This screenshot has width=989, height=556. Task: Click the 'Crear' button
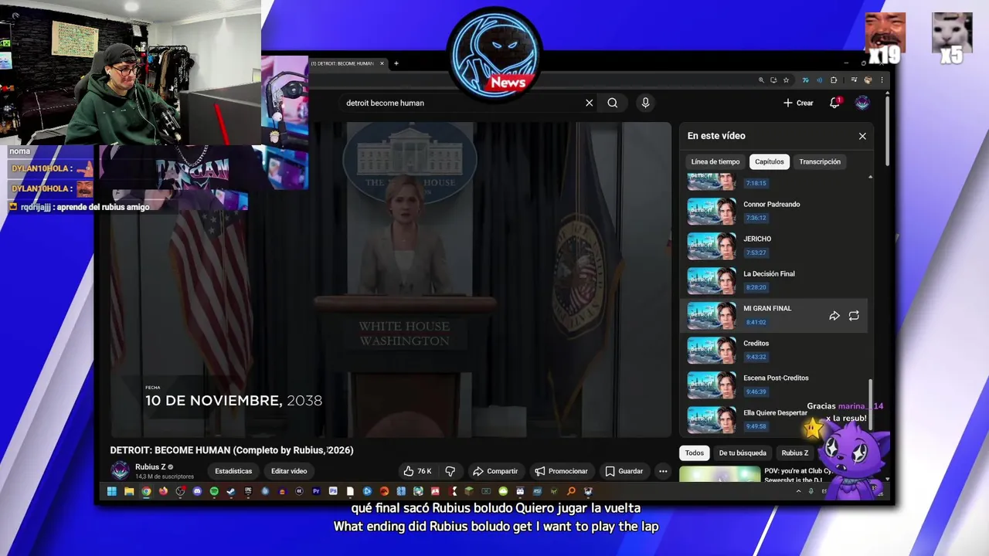(x=798, y=103)
